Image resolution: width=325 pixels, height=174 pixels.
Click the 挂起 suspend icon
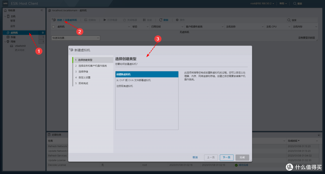click(144, 20)
